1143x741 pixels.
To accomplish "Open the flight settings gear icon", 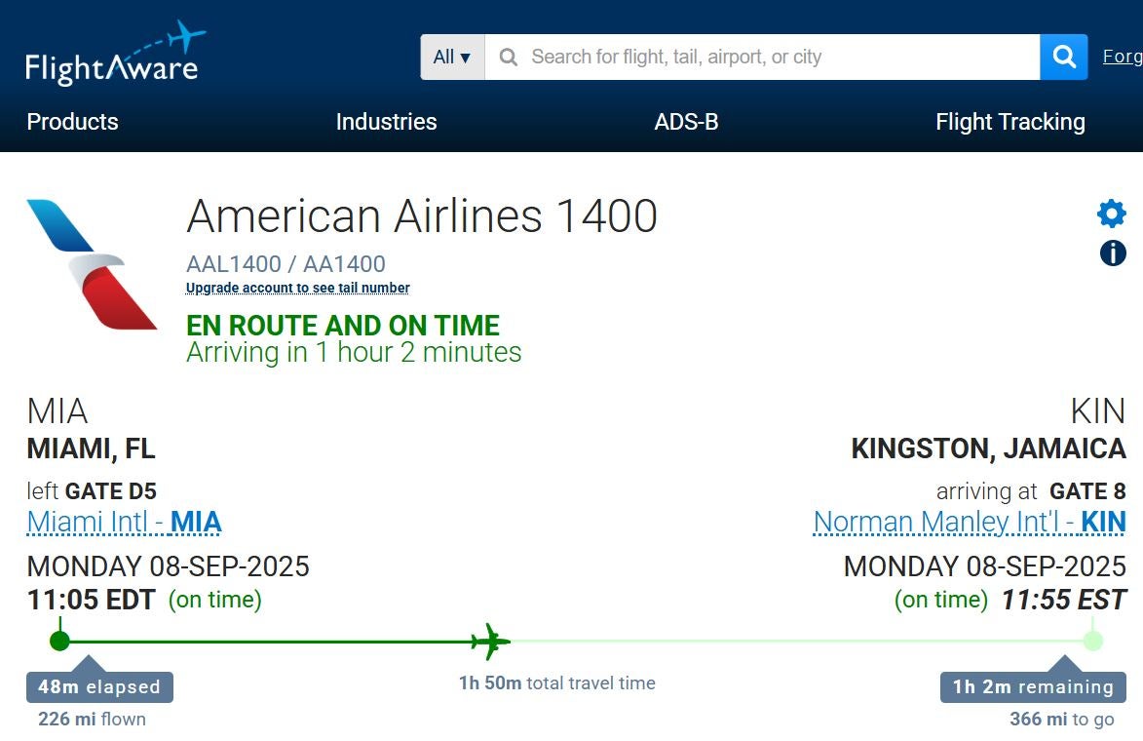I will pyautogui.click(x=1111, y=213).
